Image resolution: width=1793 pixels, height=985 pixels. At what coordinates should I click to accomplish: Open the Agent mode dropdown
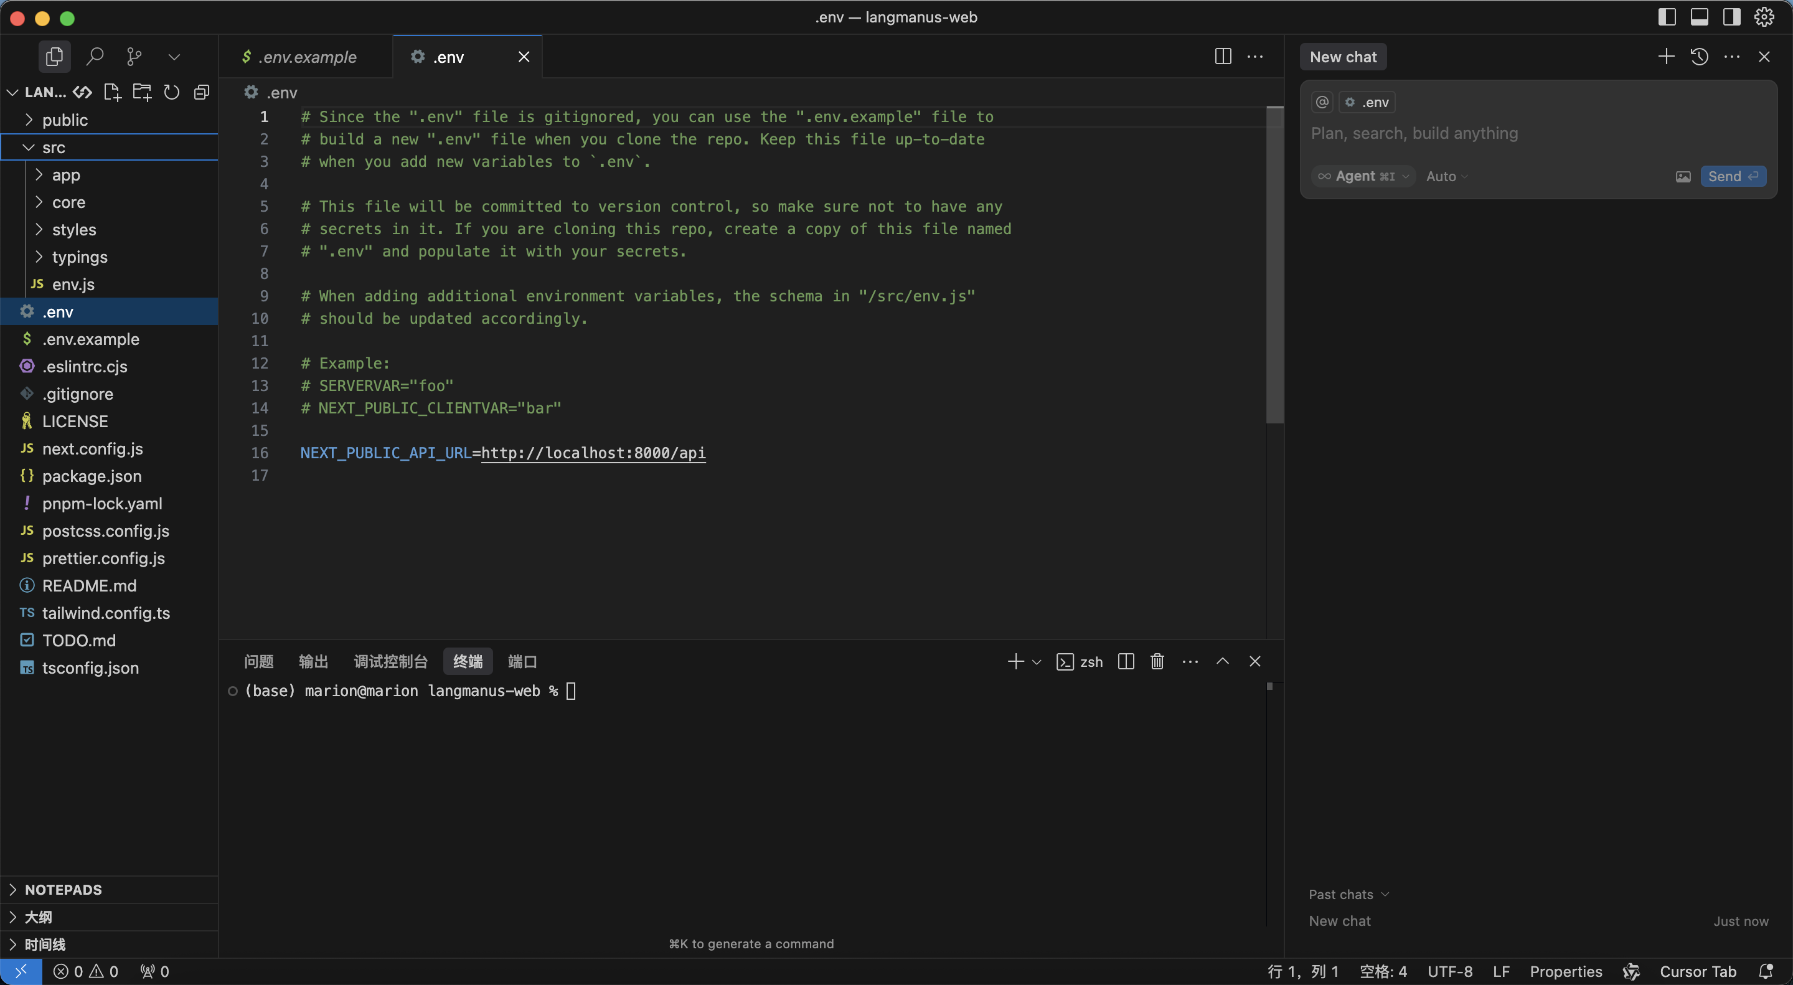1363,177
